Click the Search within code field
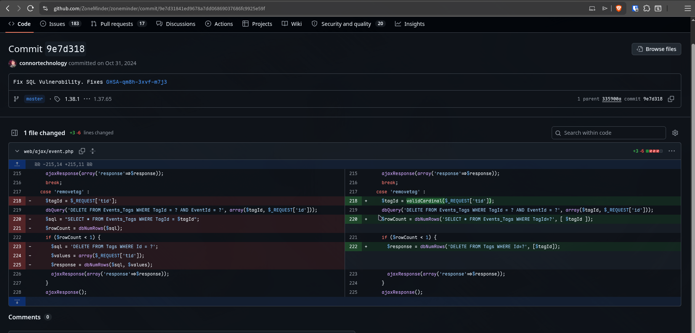This screenshot has width=695, height=333. [608, 133]
